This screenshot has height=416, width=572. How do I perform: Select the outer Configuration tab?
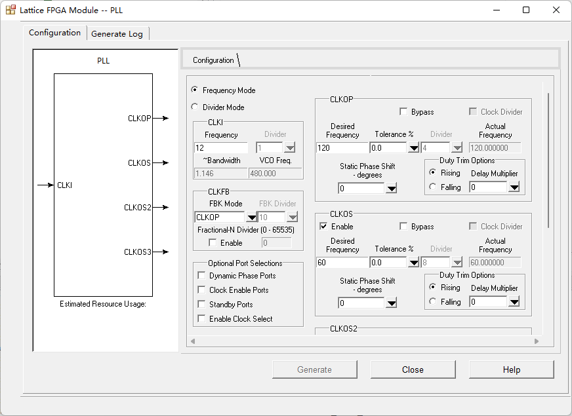[54, 32]
